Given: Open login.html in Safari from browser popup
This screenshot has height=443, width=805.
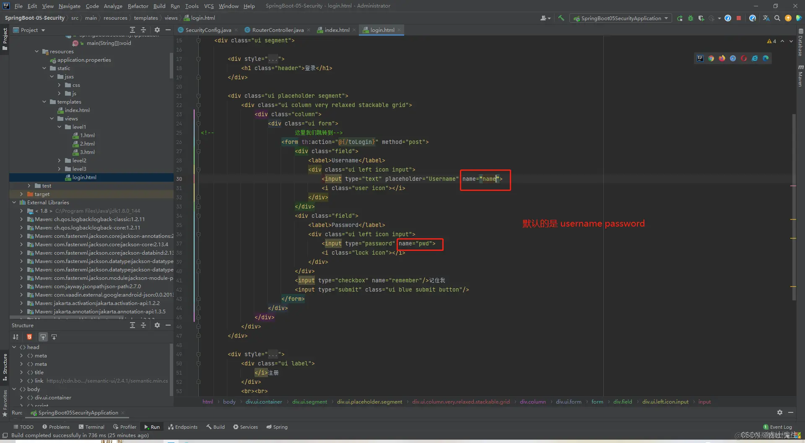Looking at the screenshot, I should click(x=733, y=58).
